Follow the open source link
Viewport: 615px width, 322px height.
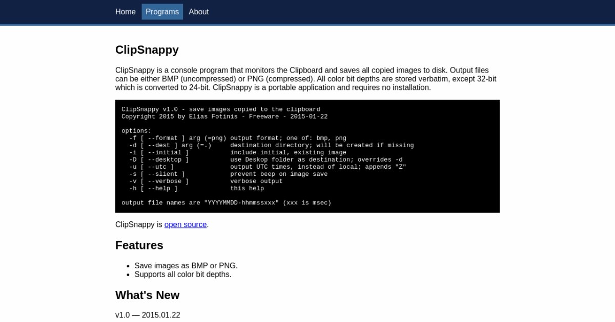186,224
